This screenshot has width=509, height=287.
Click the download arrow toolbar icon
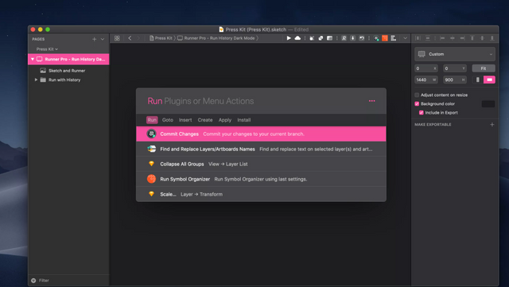[x=353, y=38]
